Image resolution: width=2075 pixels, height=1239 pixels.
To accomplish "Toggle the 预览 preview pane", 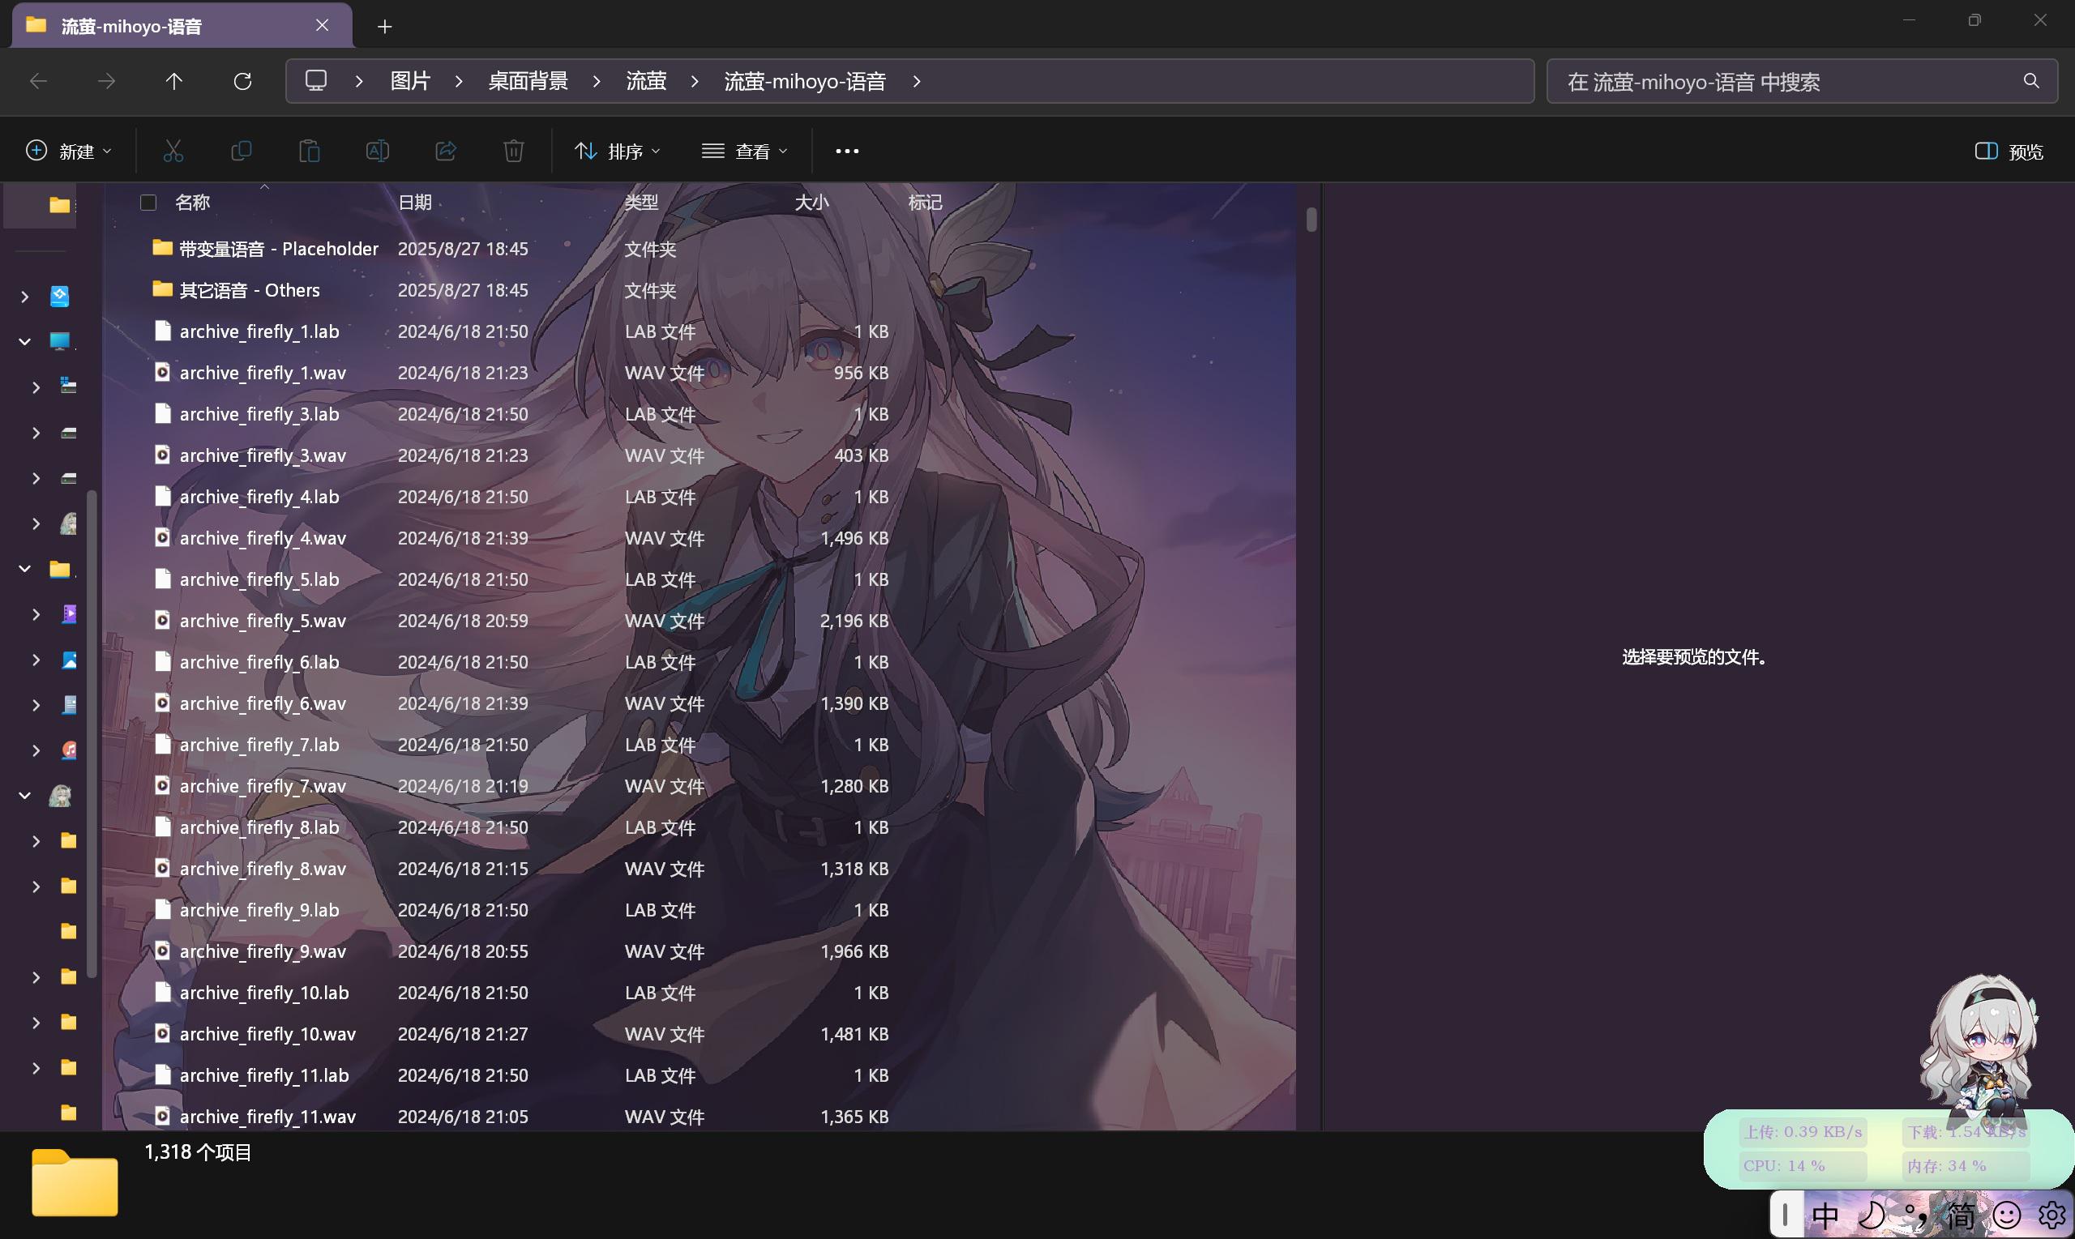I will (2009, 151).
